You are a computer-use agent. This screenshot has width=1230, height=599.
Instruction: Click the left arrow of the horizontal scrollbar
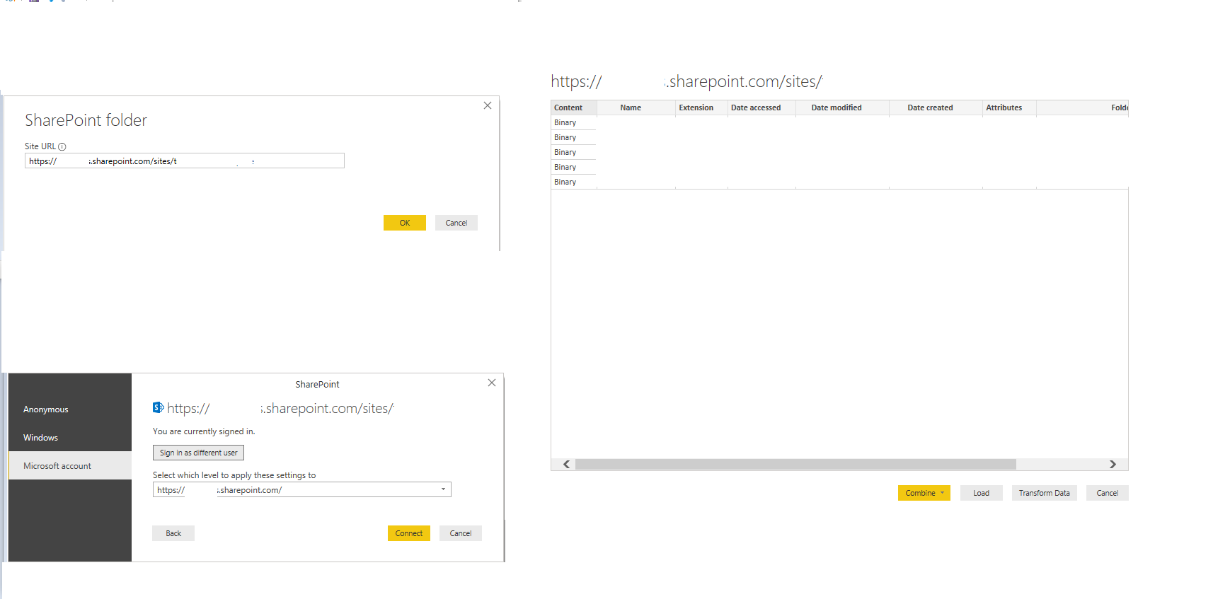566,465
